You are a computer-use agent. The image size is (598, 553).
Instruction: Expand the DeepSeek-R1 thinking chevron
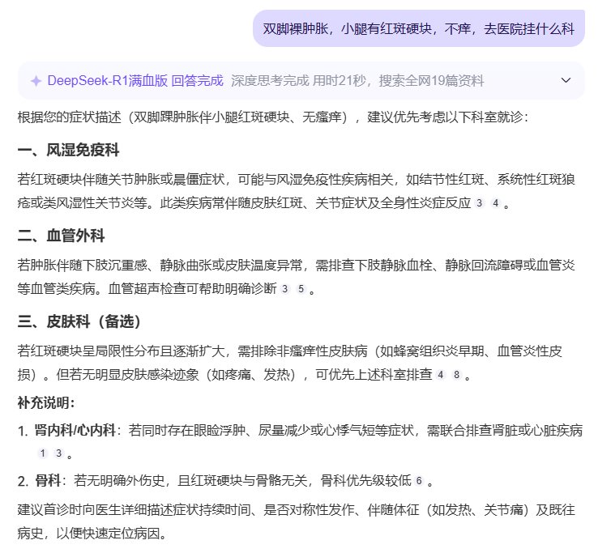click(566, 80)
